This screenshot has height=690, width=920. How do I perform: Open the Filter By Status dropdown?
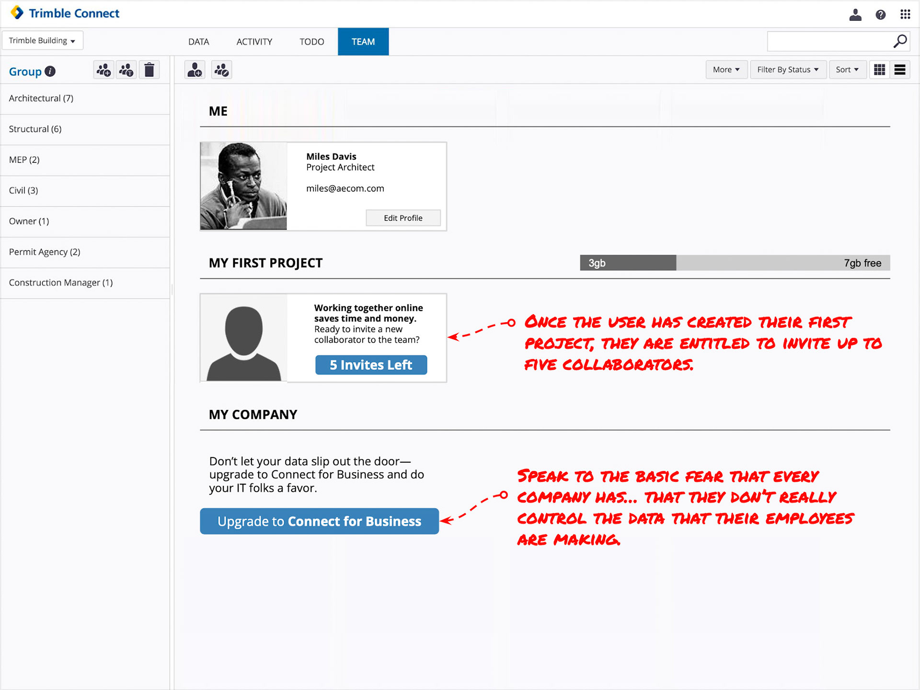click(x=787, y=70)
